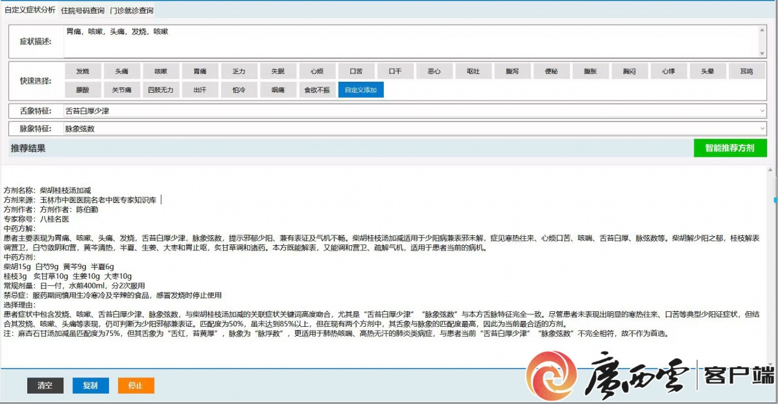The height and width of the screenshot is (404, 778).
Task: Click the 智能推荐方剂 green button
Action: (729, 148)
